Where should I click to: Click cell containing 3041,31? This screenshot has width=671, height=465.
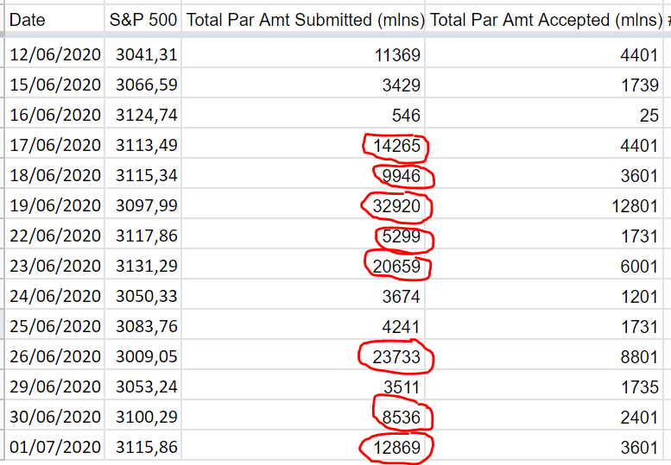click(x=143, y=54)
